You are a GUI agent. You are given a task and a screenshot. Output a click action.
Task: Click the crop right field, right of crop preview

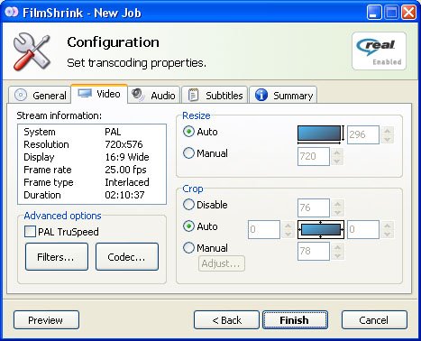point(363,230)
